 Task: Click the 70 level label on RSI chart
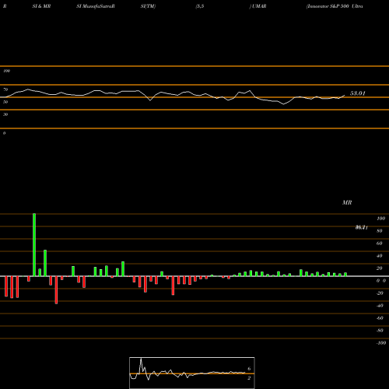tap(5, 89)
